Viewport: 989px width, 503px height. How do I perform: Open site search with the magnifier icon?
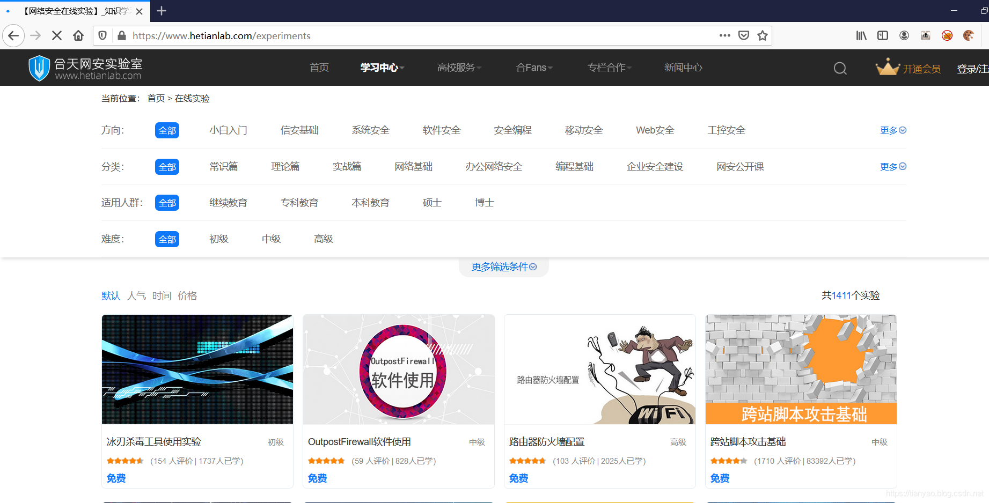pyautogui.click(x=840, y=68)
